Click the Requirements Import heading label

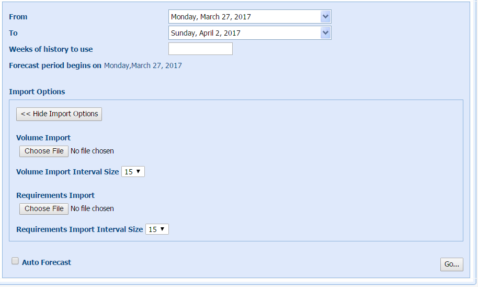coord(55,195)
